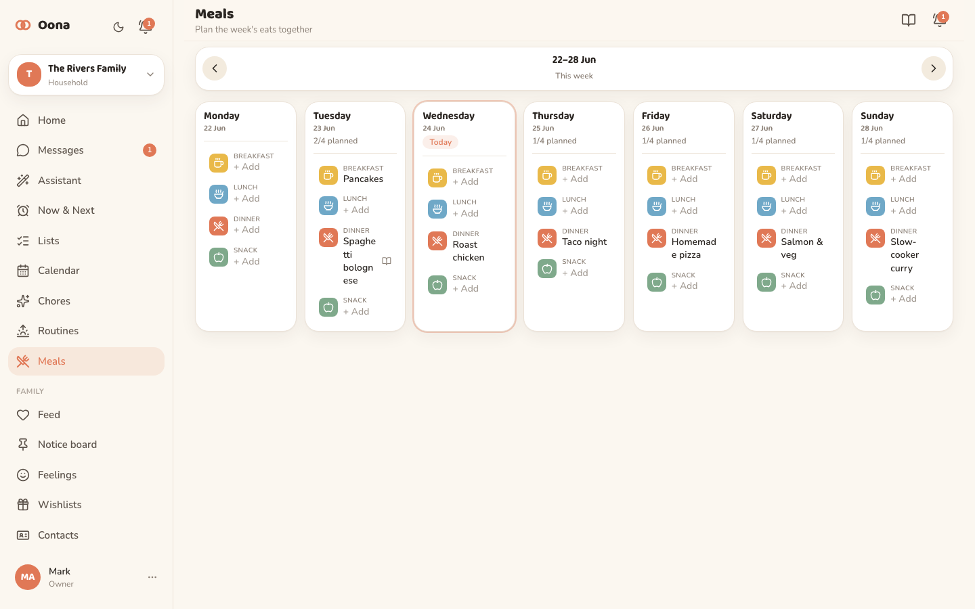
Task: Click Tuesday's dinner utensils icon
Action: click(x=328, y=238)
